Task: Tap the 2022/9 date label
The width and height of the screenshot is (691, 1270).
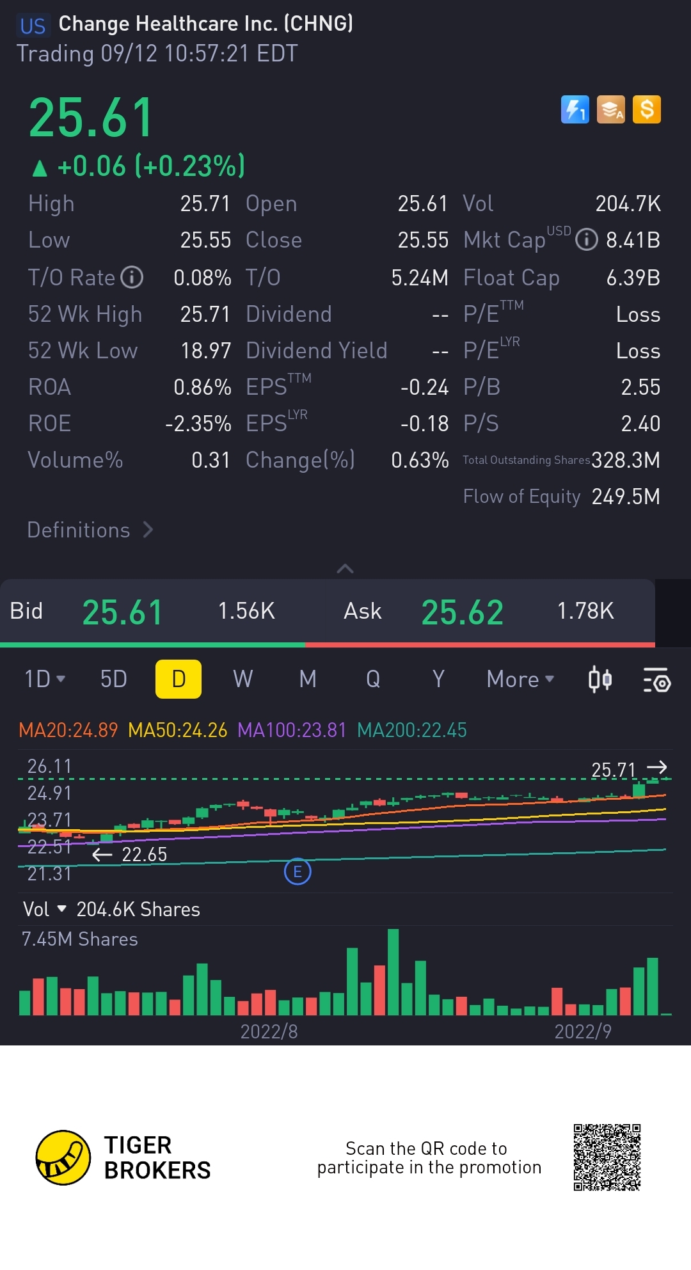Action: (583, 1031)
